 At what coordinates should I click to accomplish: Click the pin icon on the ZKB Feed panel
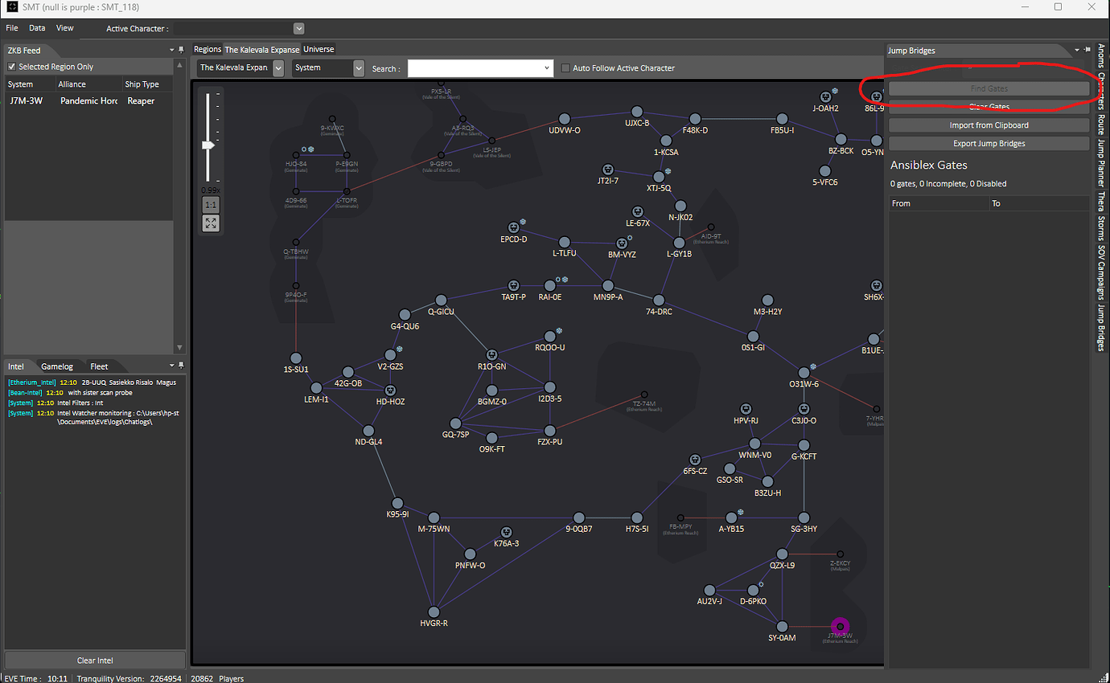click(x=181, y=50)
